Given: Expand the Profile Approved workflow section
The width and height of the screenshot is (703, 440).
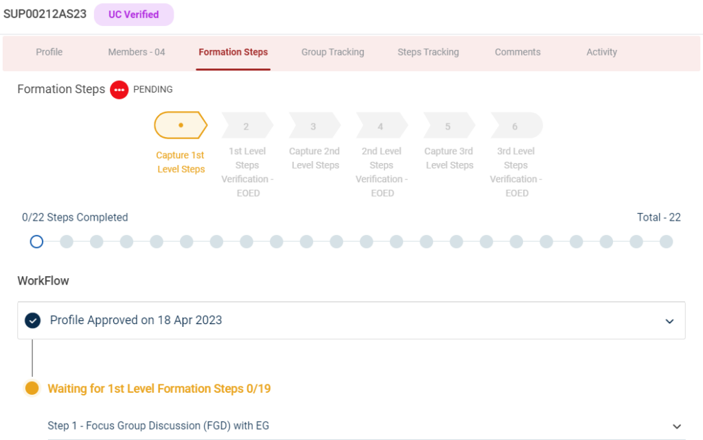Looking at the screenshot, I should (x=669, y=321).
